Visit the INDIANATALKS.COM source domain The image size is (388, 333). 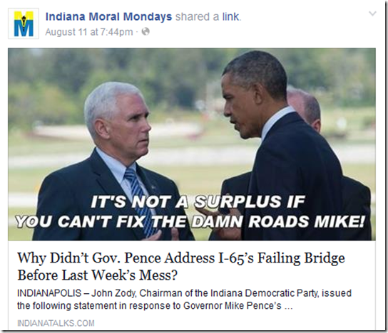[x=56, y=323]
